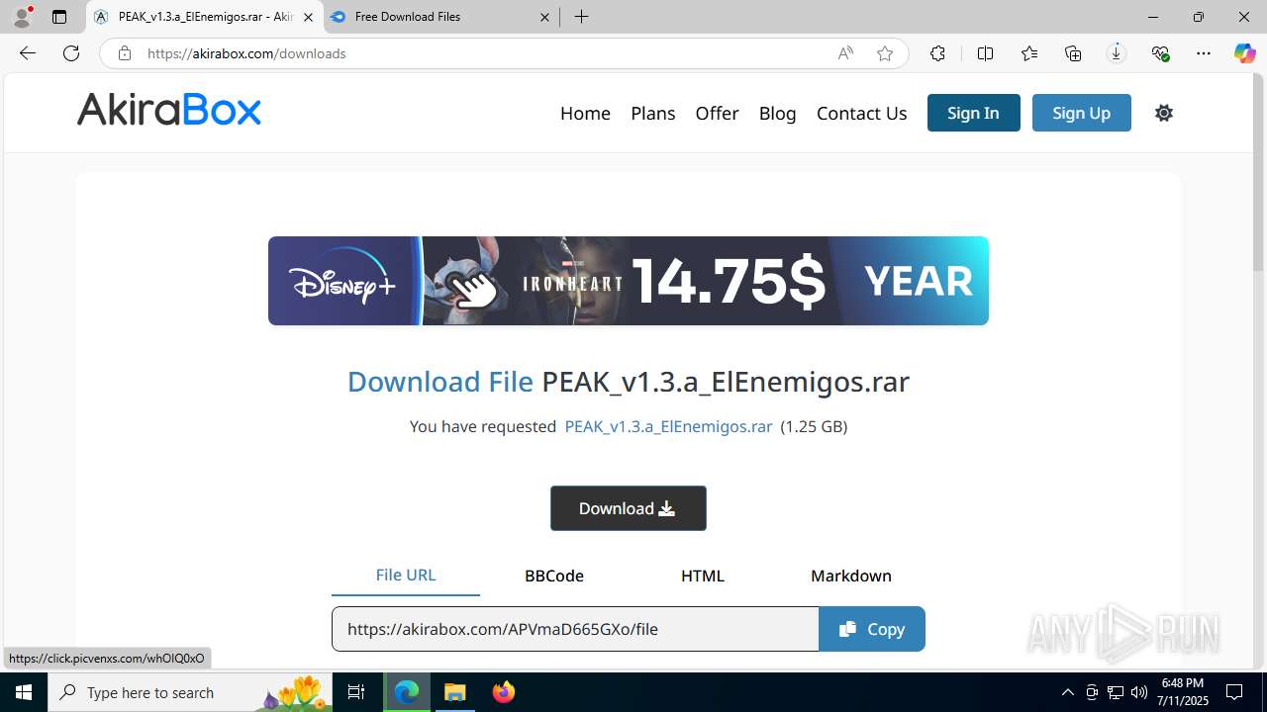This screenshot has height=712, width=1267.
Task: Open the Extensions puzzle icon
Action: point(937,53)
